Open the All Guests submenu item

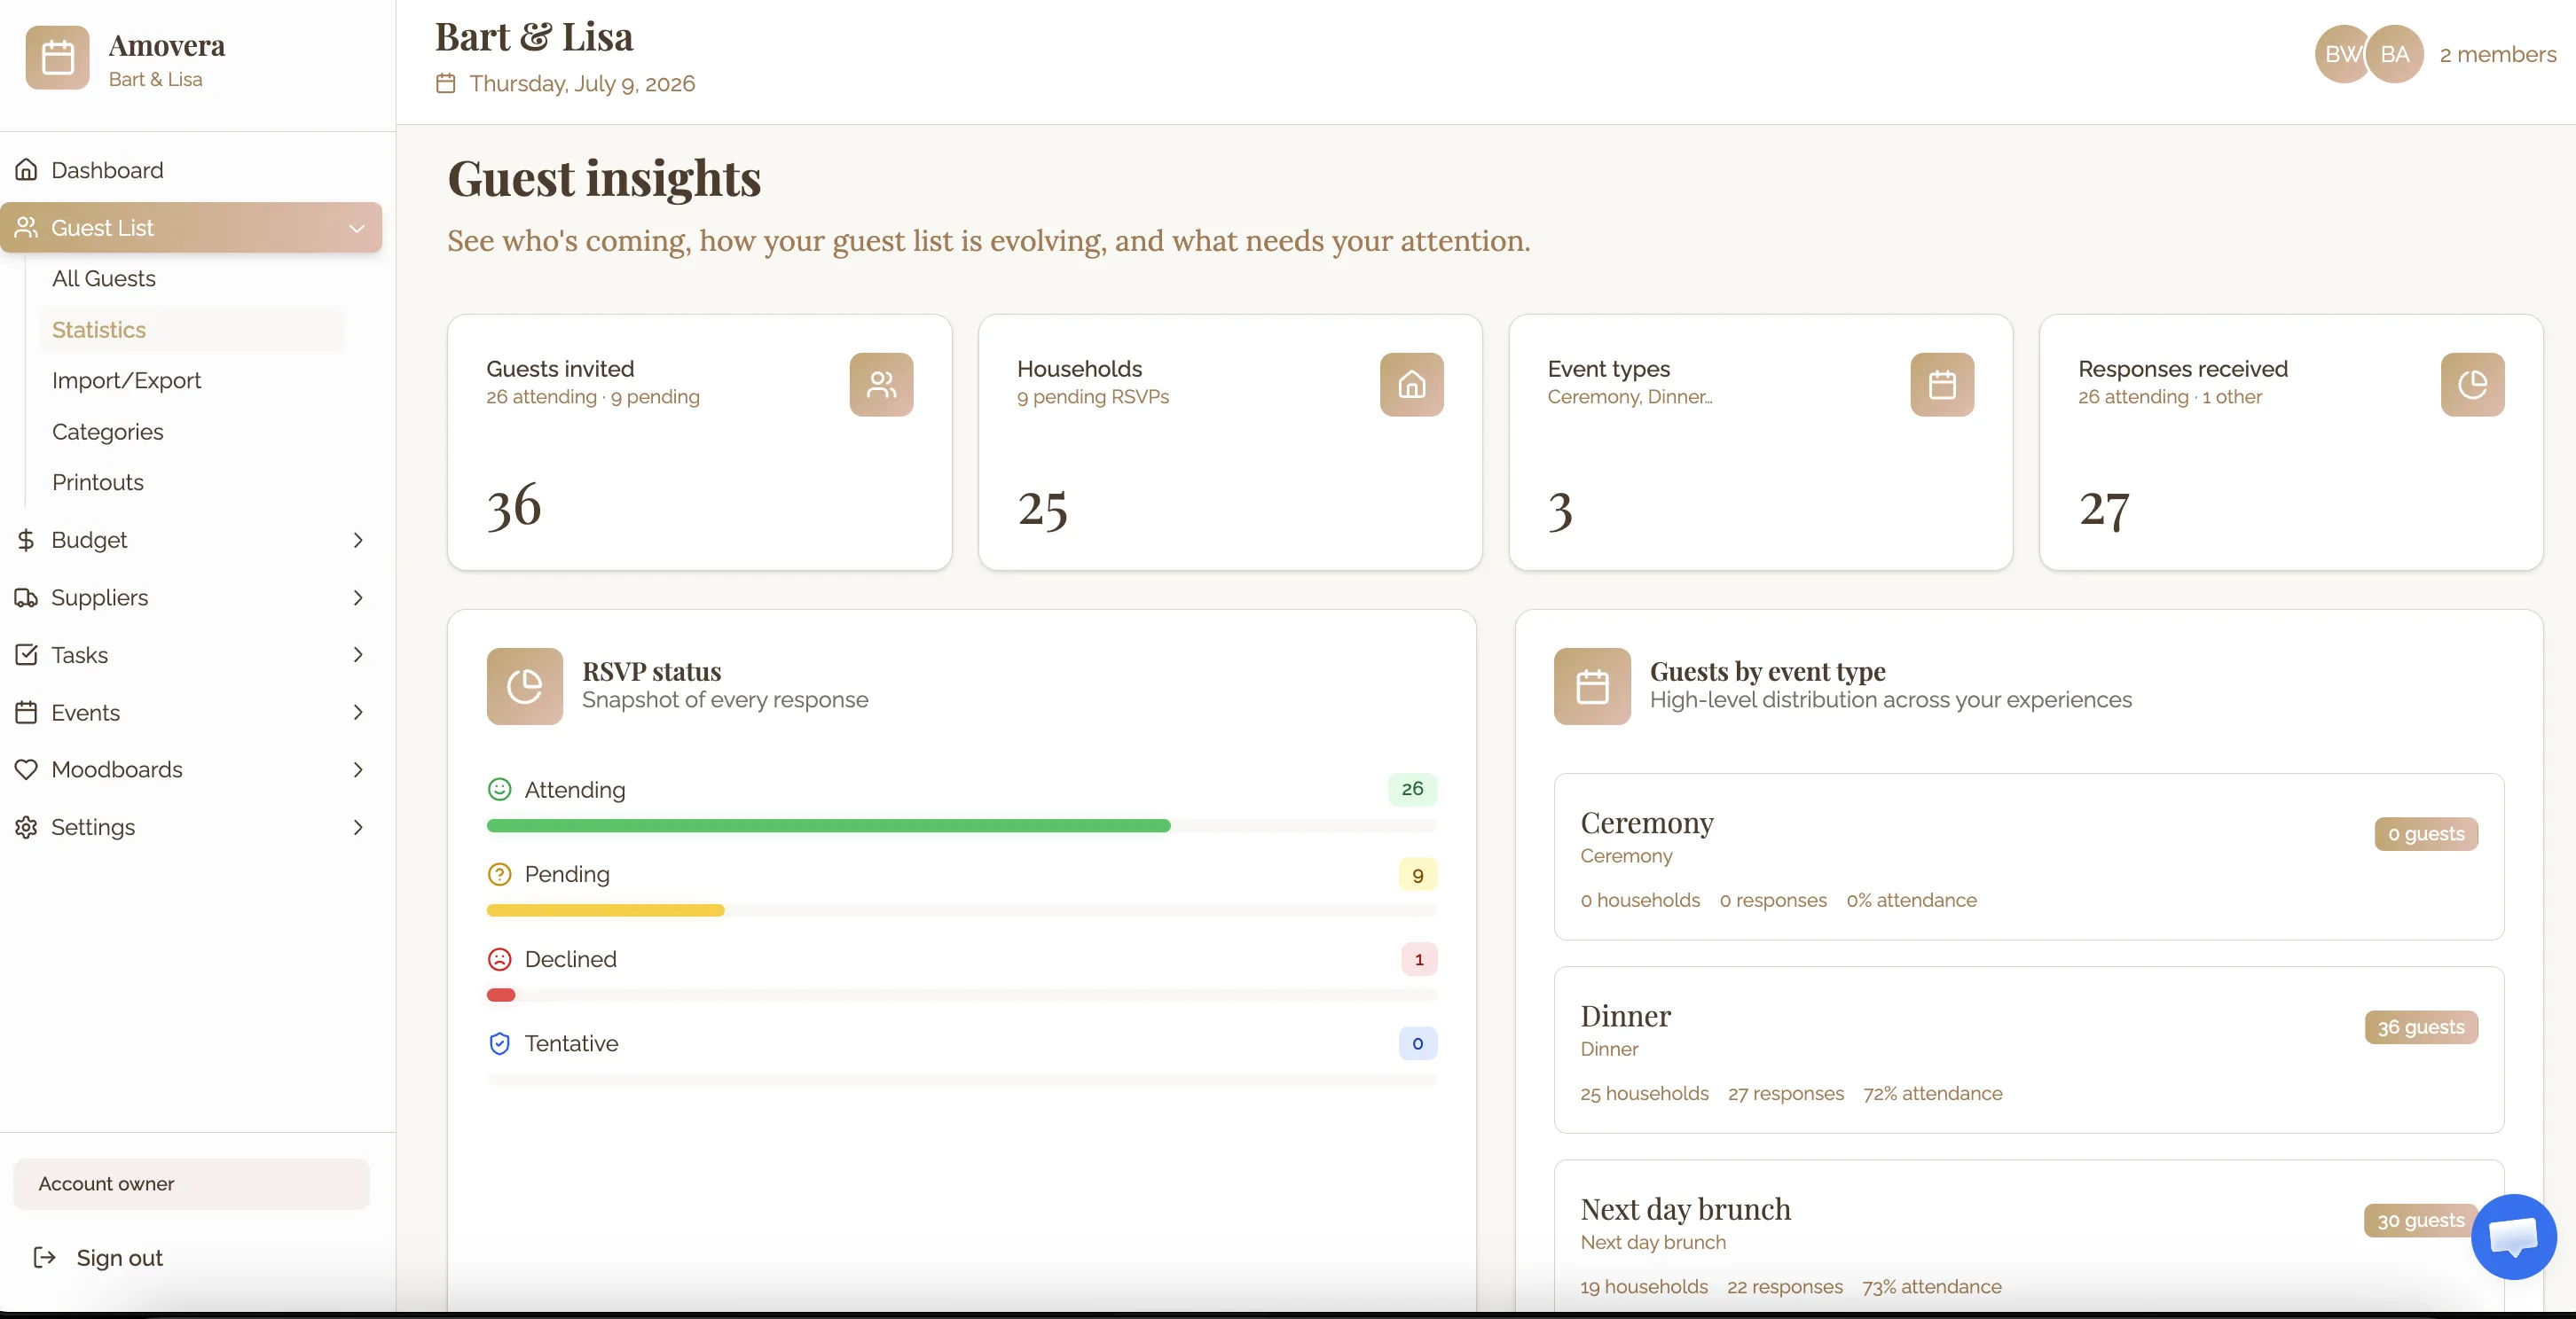pos(104,279)
